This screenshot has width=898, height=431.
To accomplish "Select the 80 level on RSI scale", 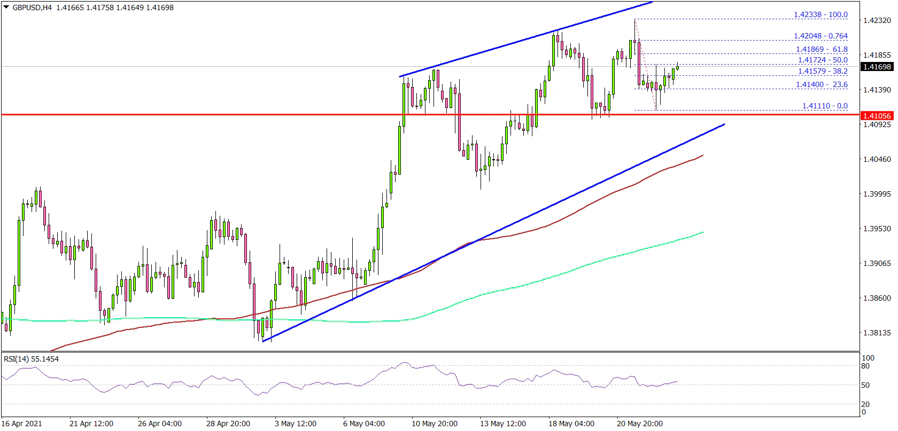I will coord(865,366).
